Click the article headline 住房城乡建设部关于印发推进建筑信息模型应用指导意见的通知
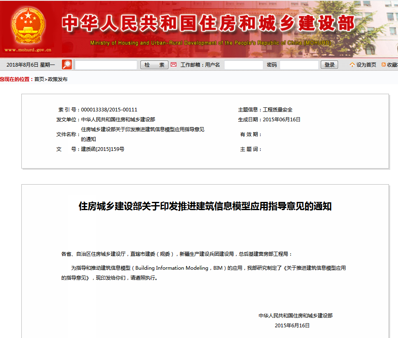The height and width of the screenshot is (338, 398). pyautogui.click(x=205, y=206)
